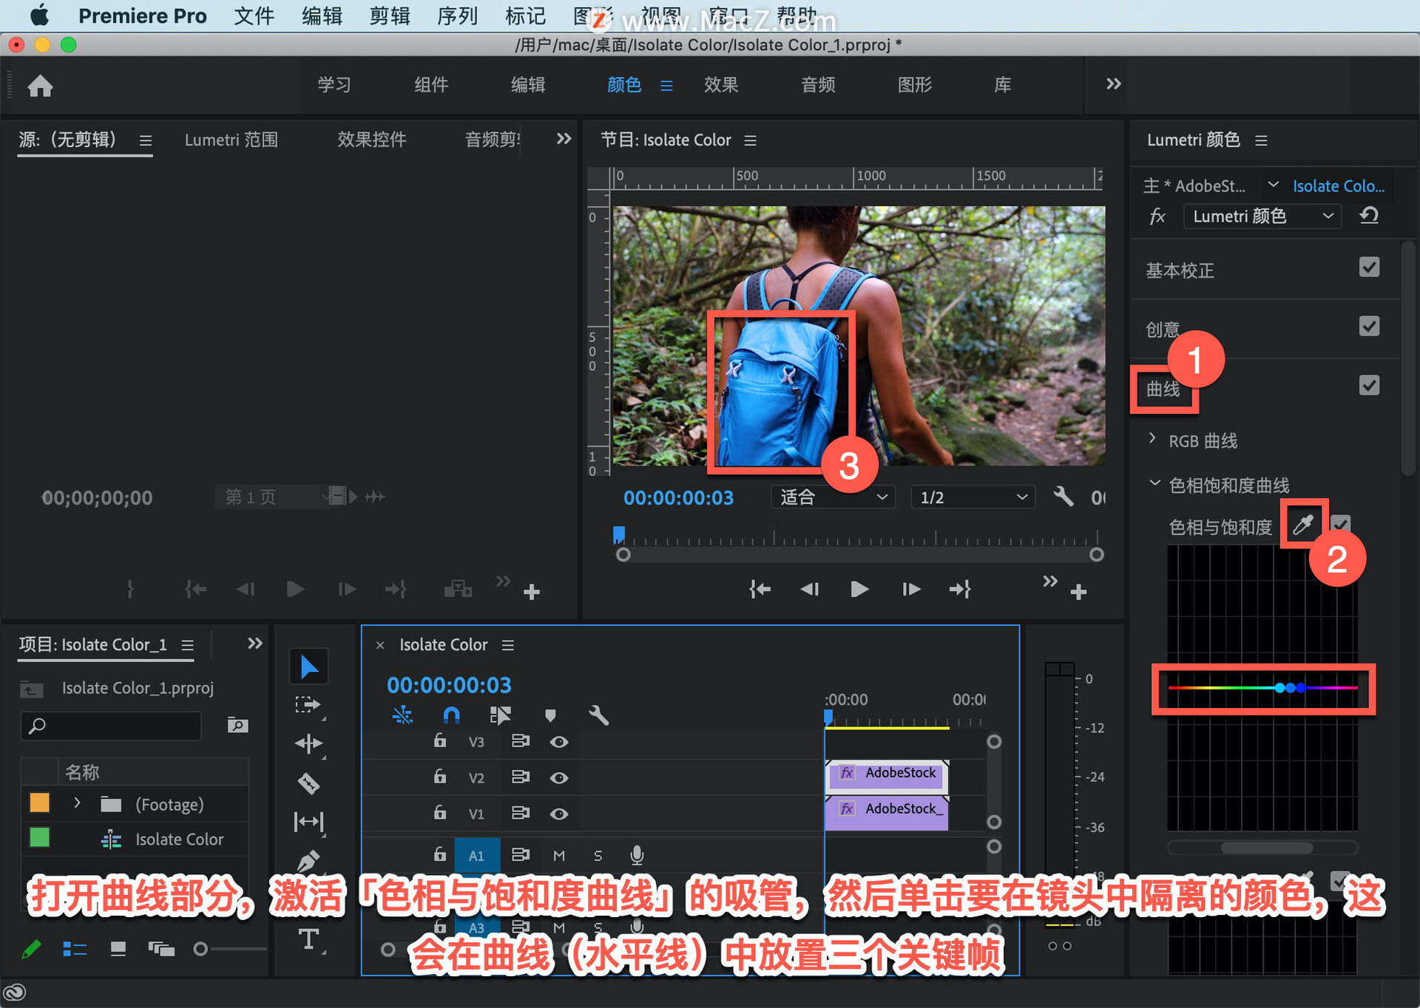Toggle lock on track V3

click(x=440, y=740)
